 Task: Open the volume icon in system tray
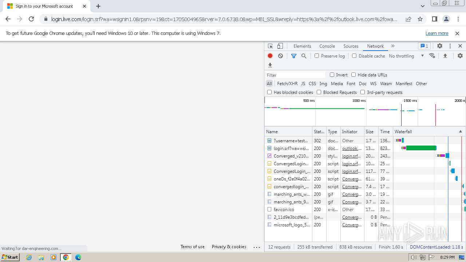(414, 257)
